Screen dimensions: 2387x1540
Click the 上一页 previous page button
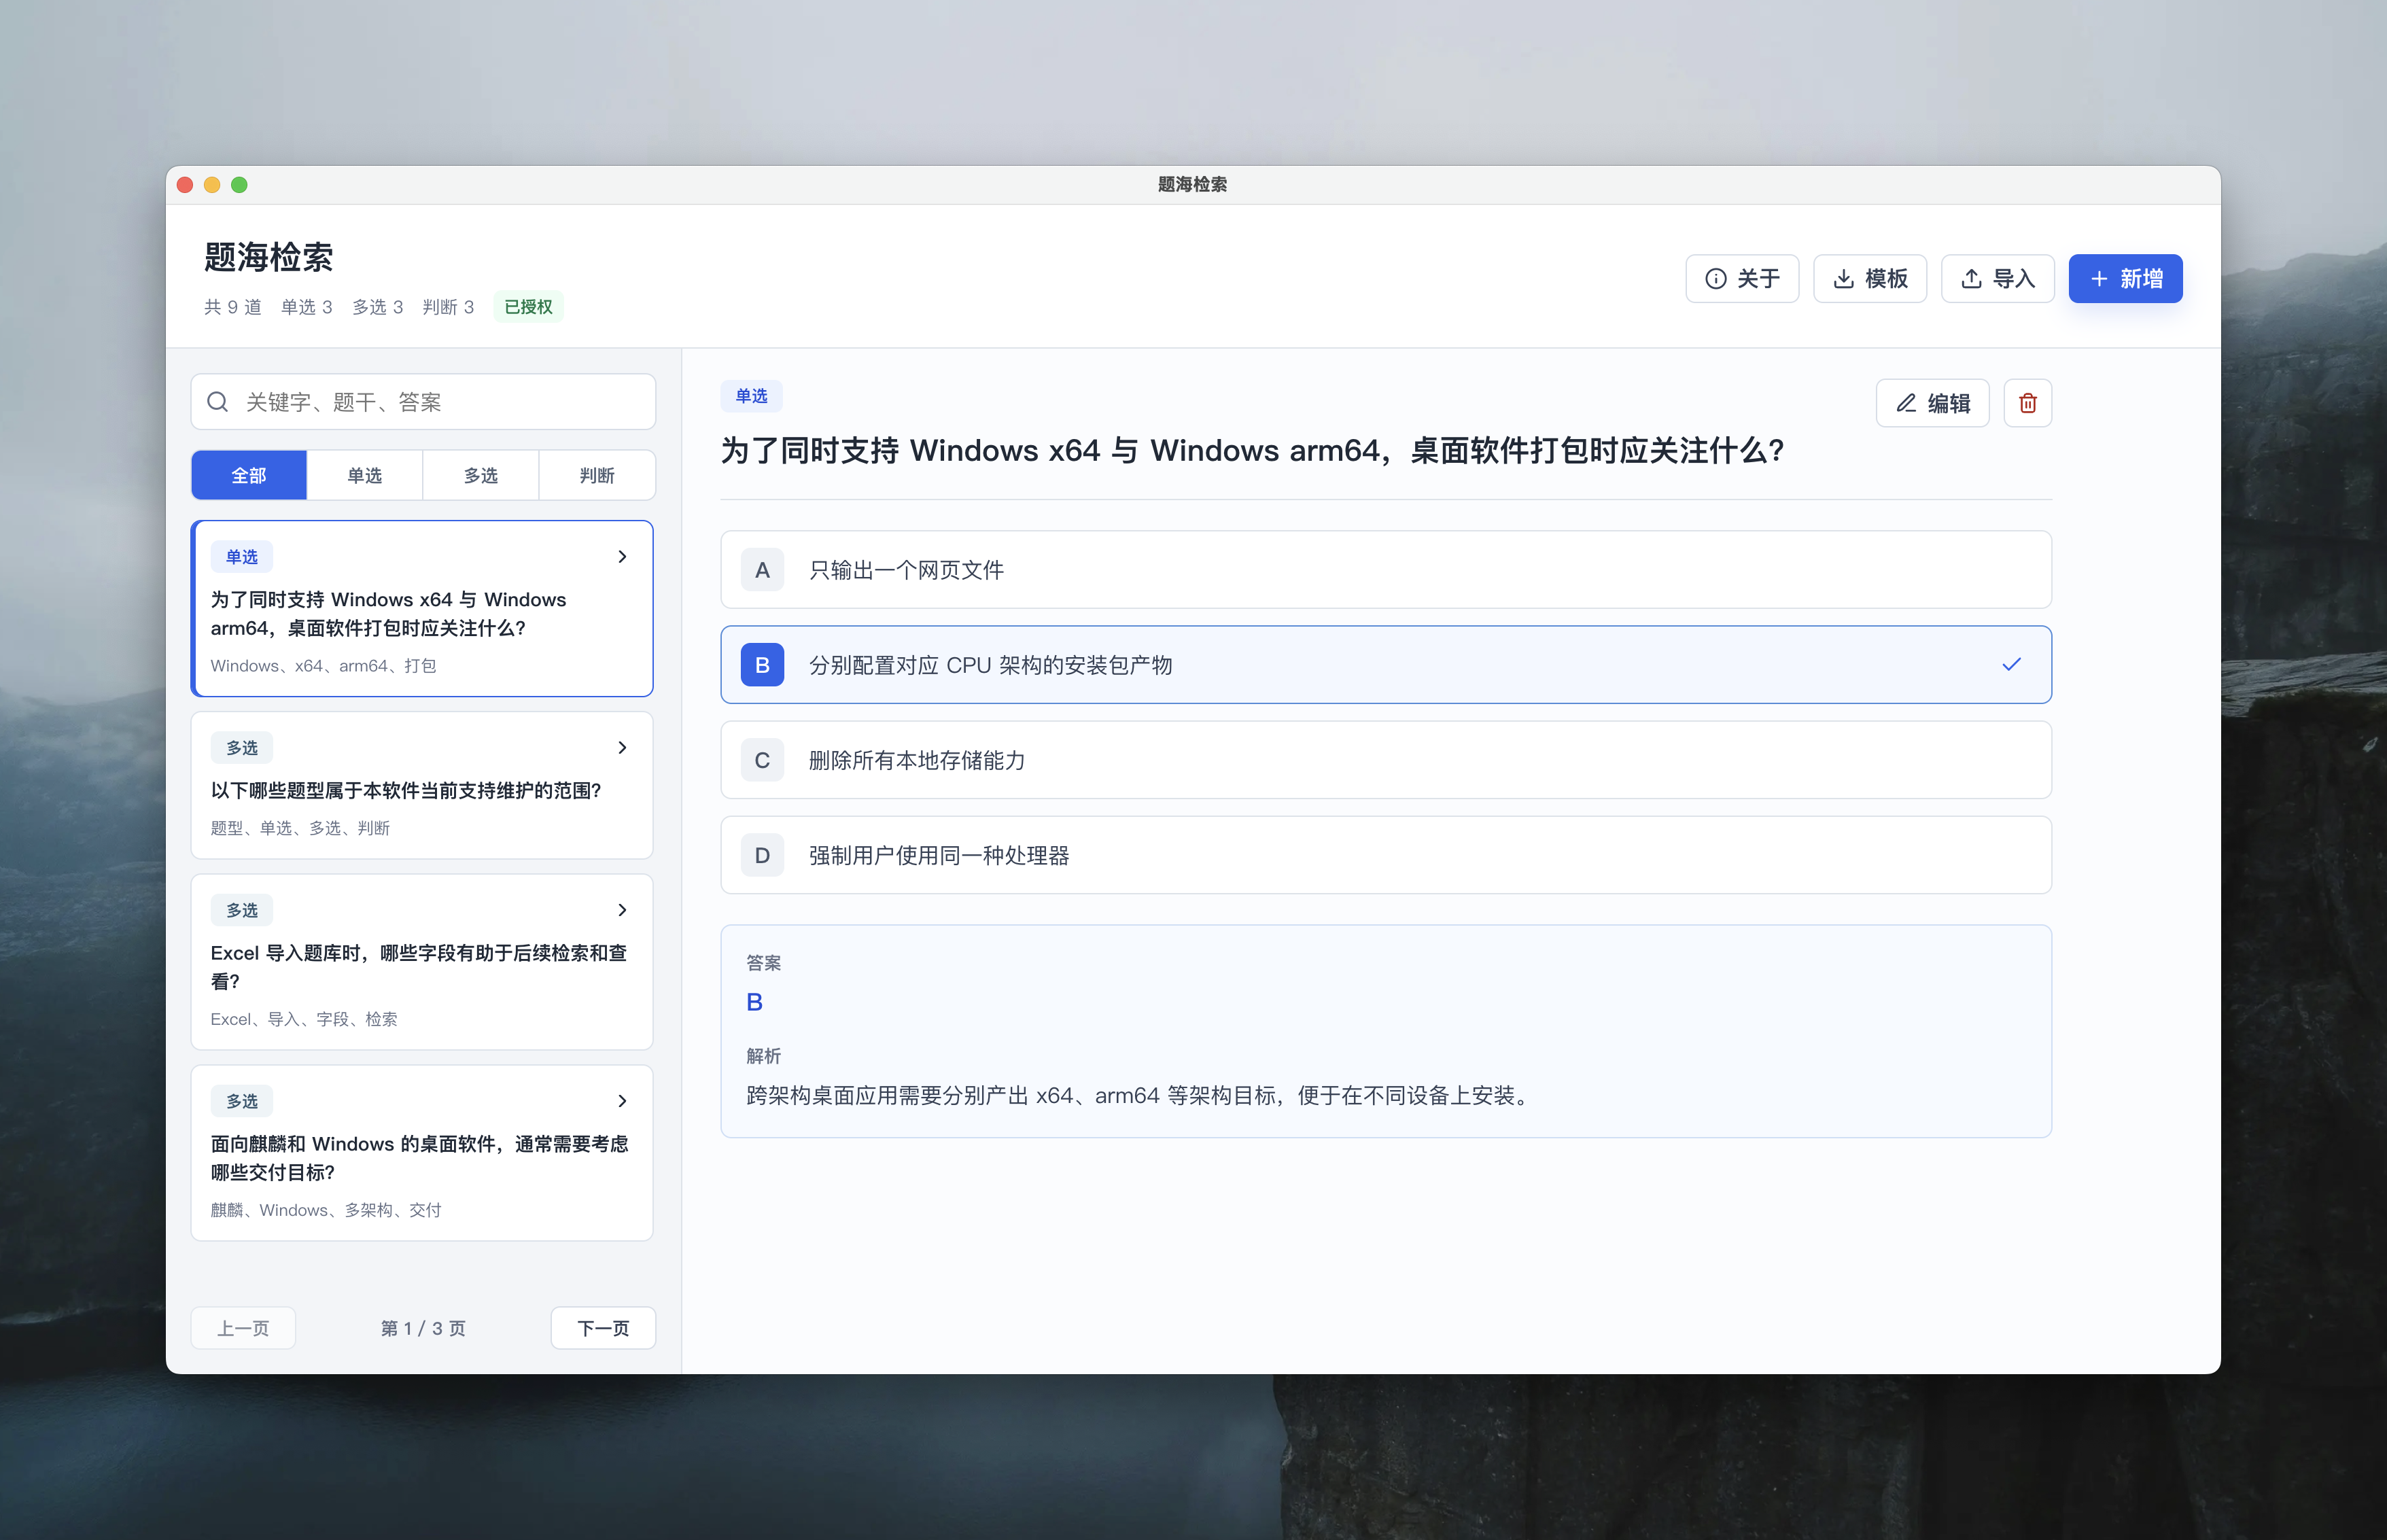pos(243,1328)
